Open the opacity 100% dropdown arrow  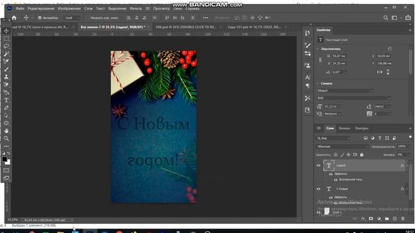coord(409,146)
